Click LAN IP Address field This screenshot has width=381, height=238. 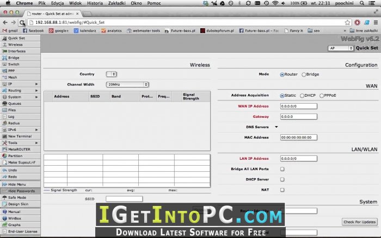299,159
